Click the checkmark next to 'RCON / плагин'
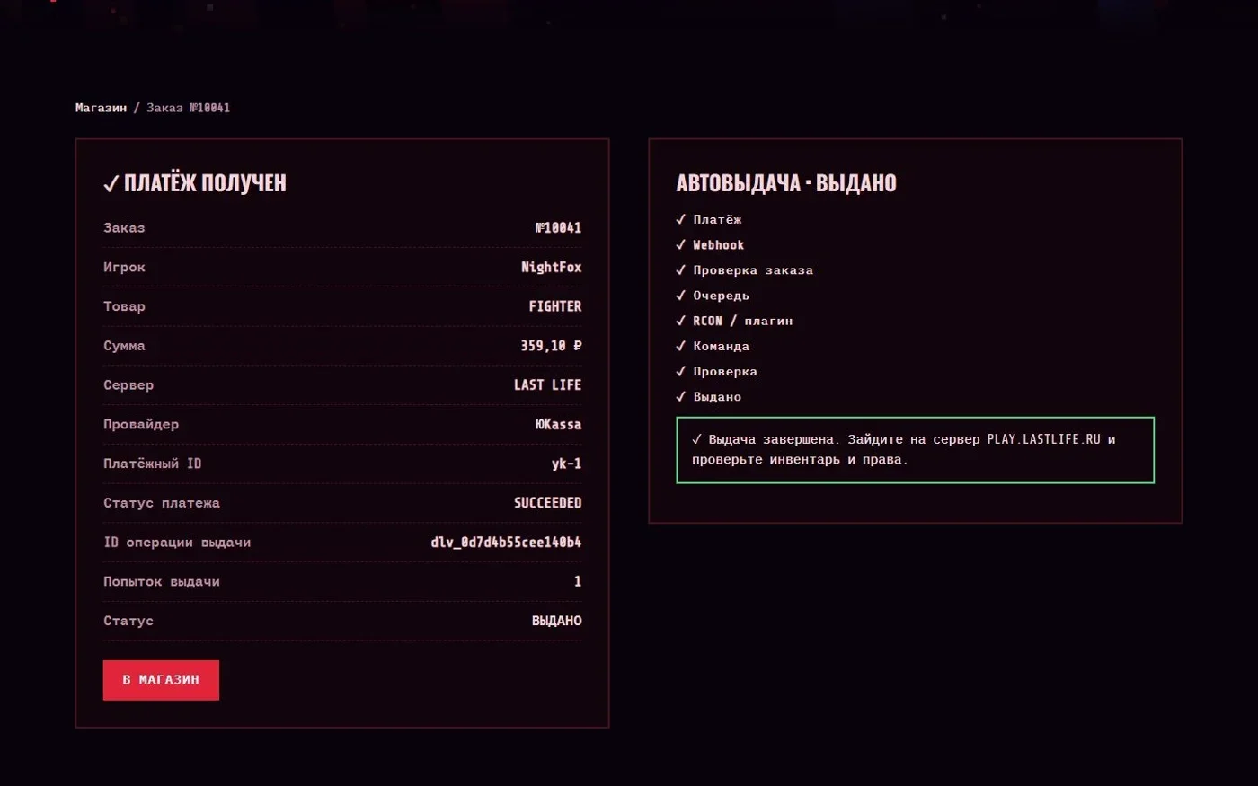Viewport: 1258px width, 786px height. point(681,321)
